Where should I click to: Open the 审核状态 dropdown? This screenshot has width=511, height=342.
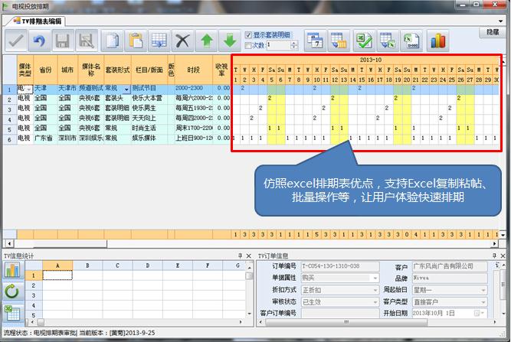click(375, 302)
